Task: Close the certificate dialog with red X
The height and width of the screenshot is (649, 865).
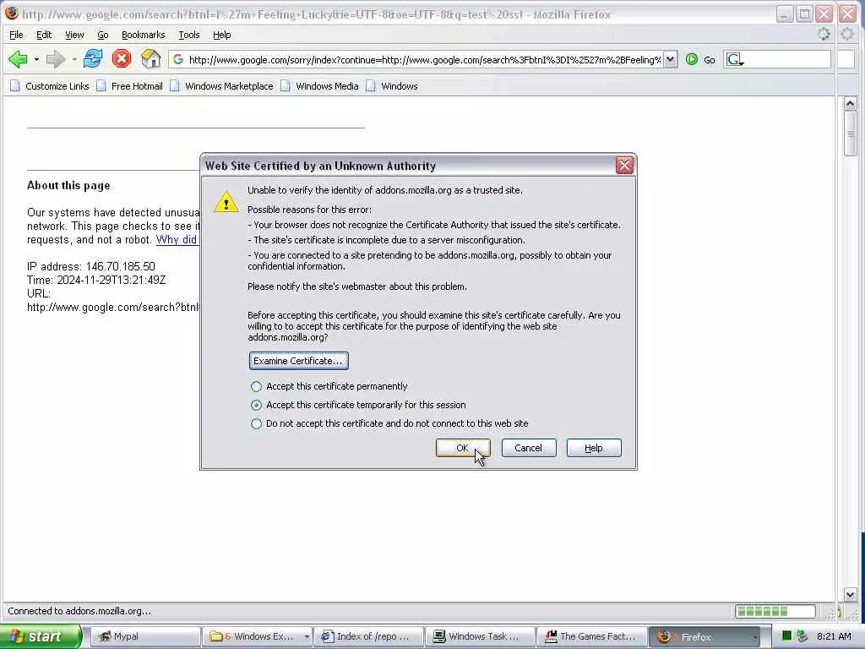Action: coord(624,165)
